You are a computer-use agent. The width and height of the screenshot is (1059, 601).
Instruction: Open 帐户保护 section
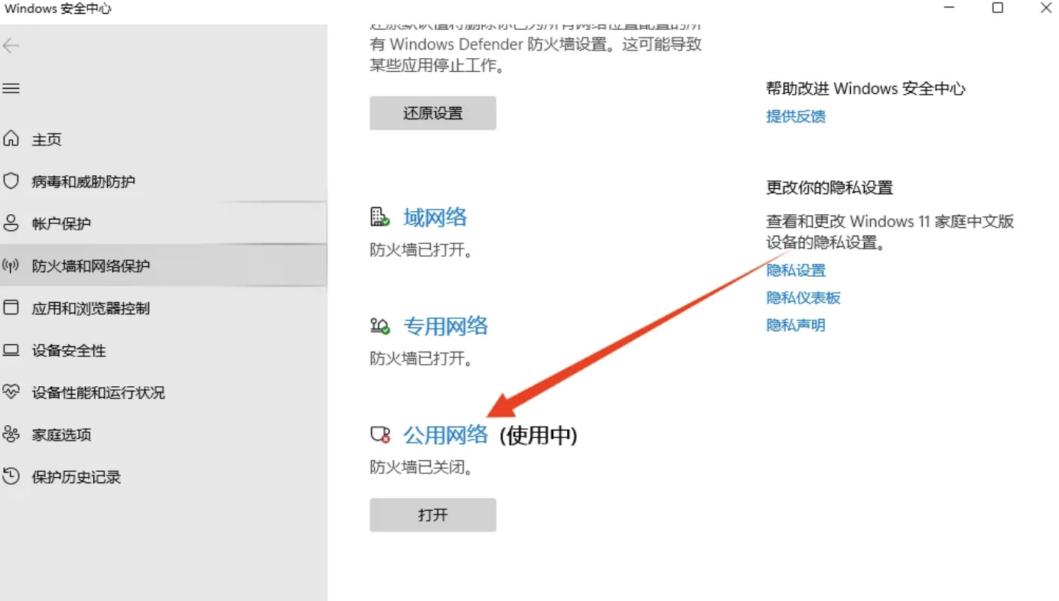tap(61, 224)
